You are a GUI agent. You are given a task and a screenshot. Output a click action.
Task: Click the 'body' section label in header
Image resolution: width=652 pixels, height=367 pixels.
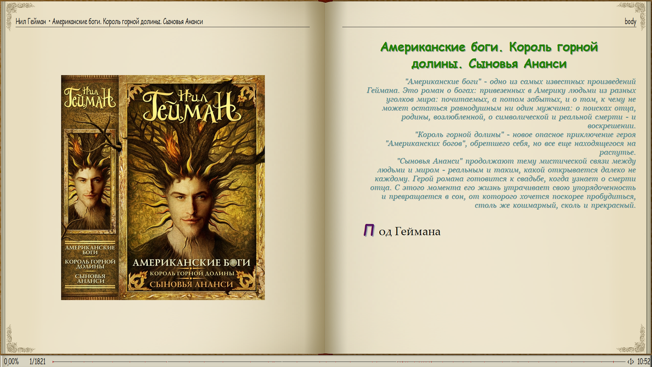tap(630, 22)
